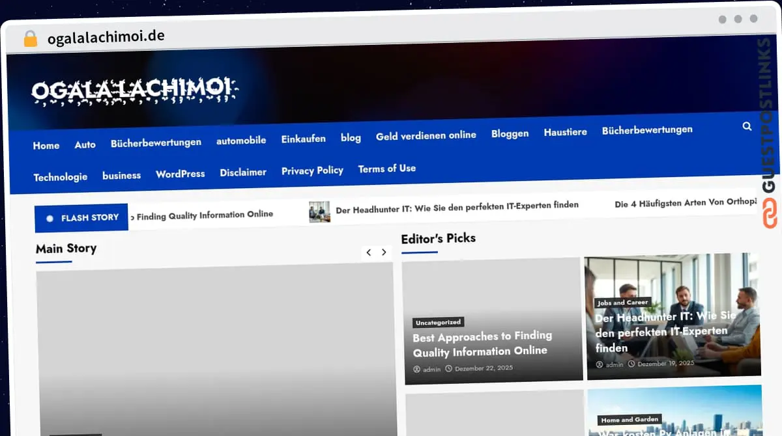Show previous Main Story slide
Viewport: 782px width, 436px height.
click(x=369, y=252)
